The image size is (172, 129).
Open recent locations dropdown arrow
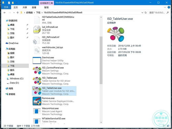(x=14, y=13)
